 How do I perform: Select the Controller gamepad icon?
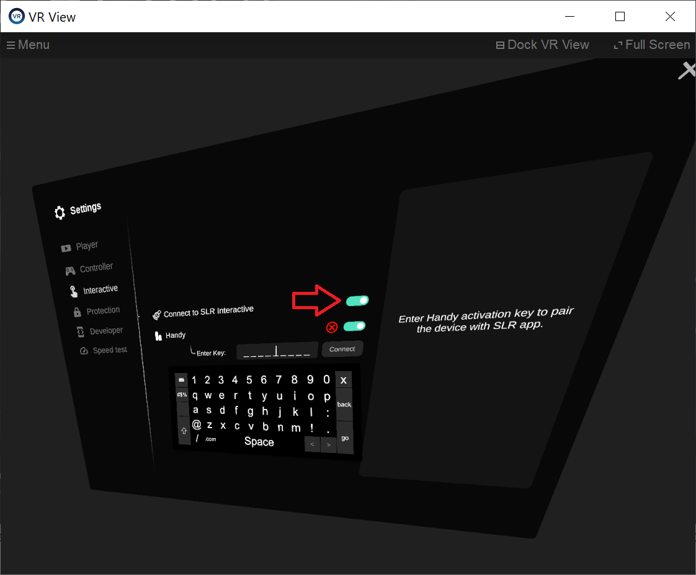coord(70,270)
